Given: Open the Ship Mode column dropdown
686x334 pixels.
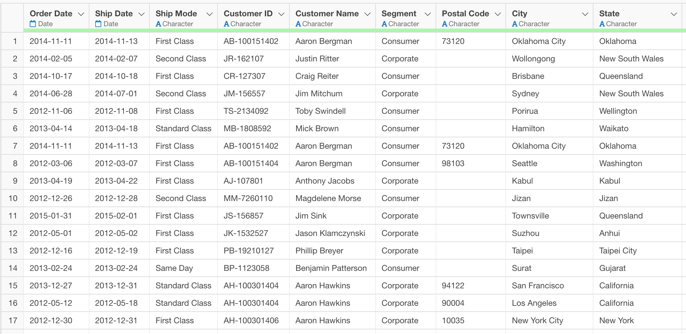Looking at the screenshot, I should 209,13.
